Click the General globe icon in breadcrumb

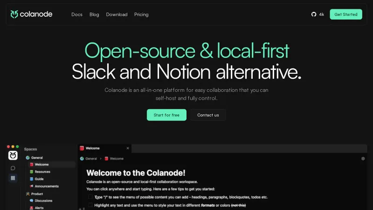82,159
